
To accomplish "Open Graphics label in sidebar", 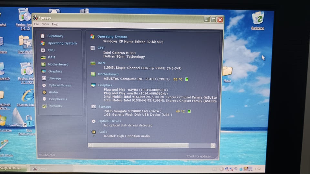I will (x=55, y=71).
